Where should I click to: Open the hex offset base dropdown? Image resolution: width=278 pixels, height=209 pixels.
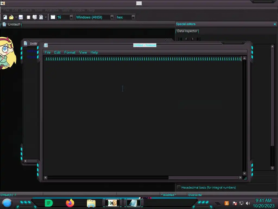tap(133, 17)
